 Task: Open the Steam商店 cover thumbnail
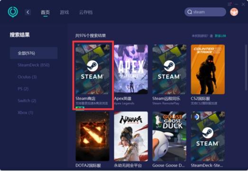click(x=92, y=69)
